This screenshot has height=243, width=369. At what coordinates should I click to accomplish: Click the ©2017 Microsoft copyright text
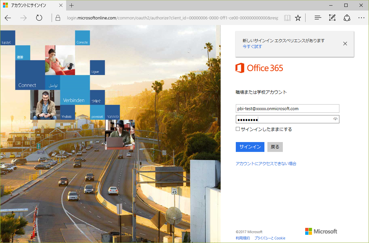coord(249,232)
